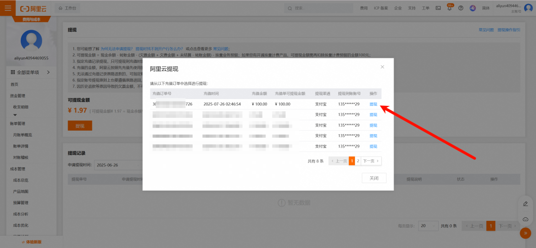
Task: Open the account avatar in top bar
Action: coord(529,8)
